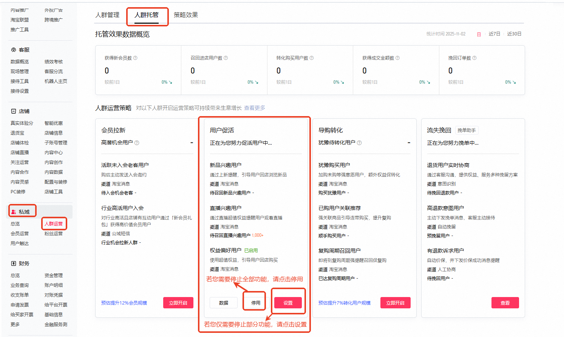Open 金融服务测 in sidebar
Image resolution: width=564 pixels, height=337 pixels.
56,325
